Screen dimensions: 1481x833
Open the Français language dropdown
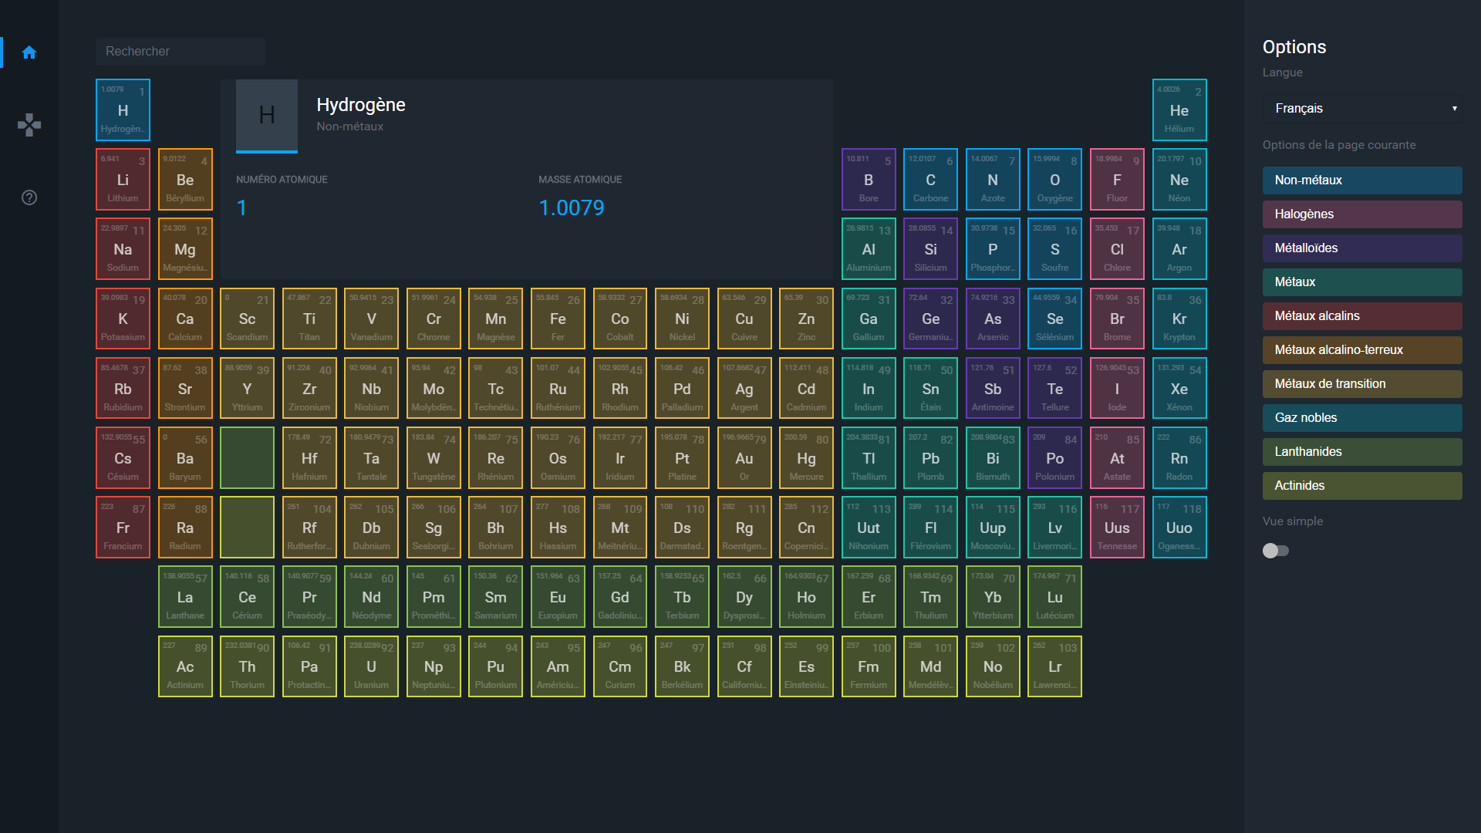(x=1361, y=108)
